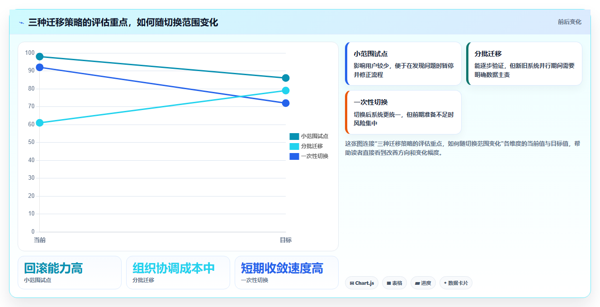Image resolution: width=600 pixels, height=307 pixels.
Task: Select 一次性切换 data point at 当前 (92)
Action: pos(40,67)
